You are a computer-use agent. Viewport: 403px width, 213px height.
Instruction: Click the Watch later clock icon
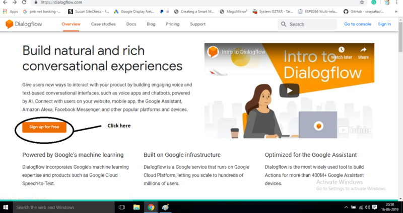point(342,49)
